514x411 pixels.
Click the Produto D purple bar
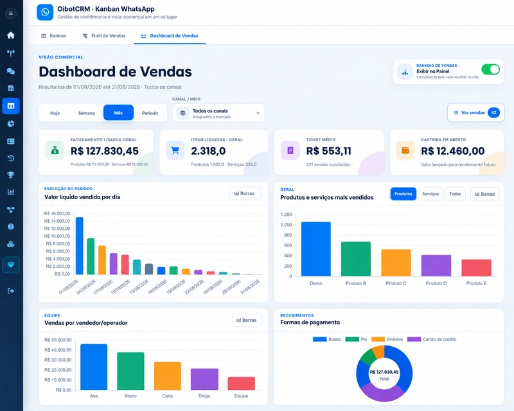point(436,265)
